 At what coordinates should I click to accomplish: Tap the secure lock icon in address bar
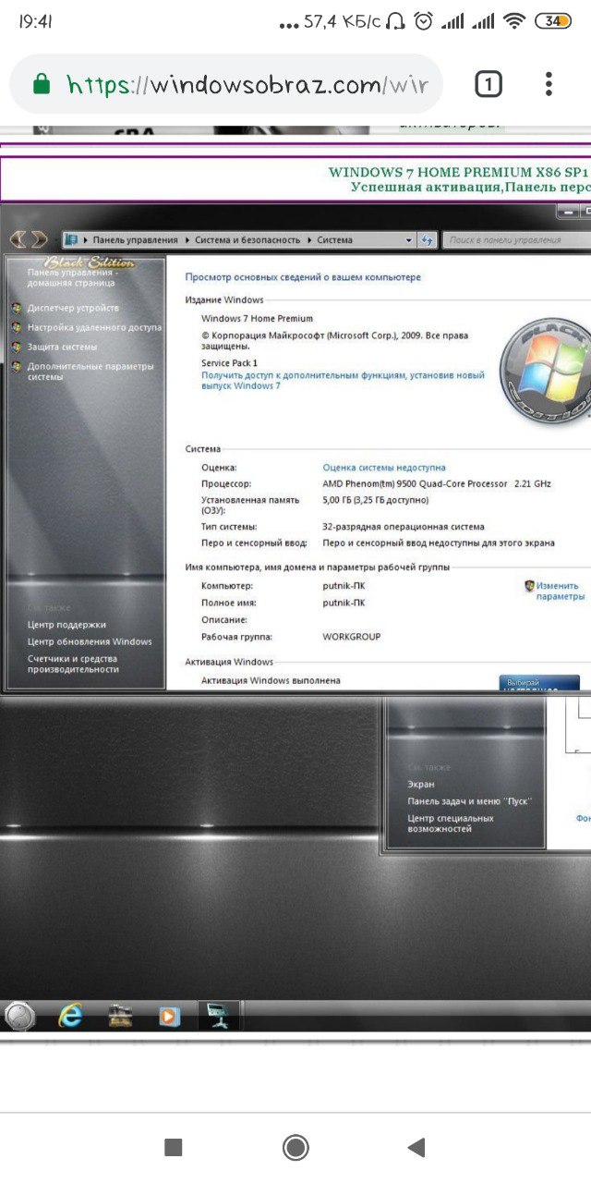pyautogui.click(x=41, y=85)
